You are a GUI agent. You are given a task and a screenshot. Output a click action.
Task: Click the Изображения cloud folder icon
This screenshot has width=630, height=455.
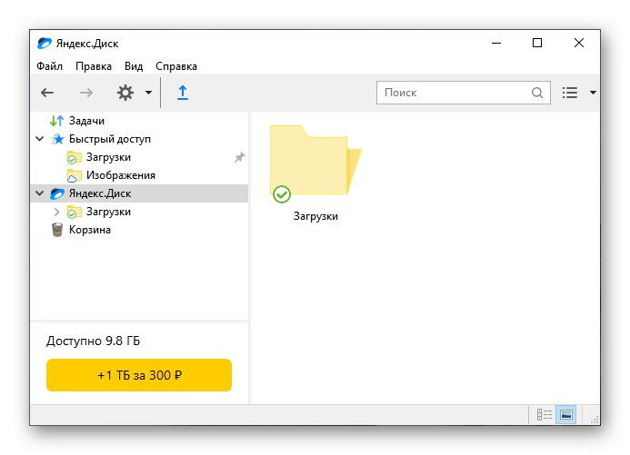pyautogui.click(x=74, y=176)
